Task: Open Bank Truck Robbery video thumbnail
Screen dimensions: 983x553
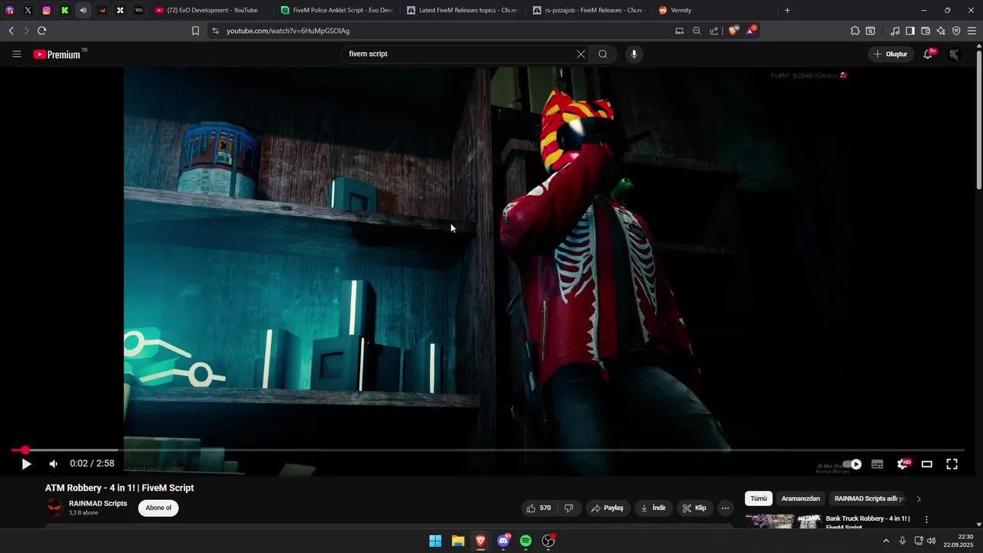Action: pos(783,522)
